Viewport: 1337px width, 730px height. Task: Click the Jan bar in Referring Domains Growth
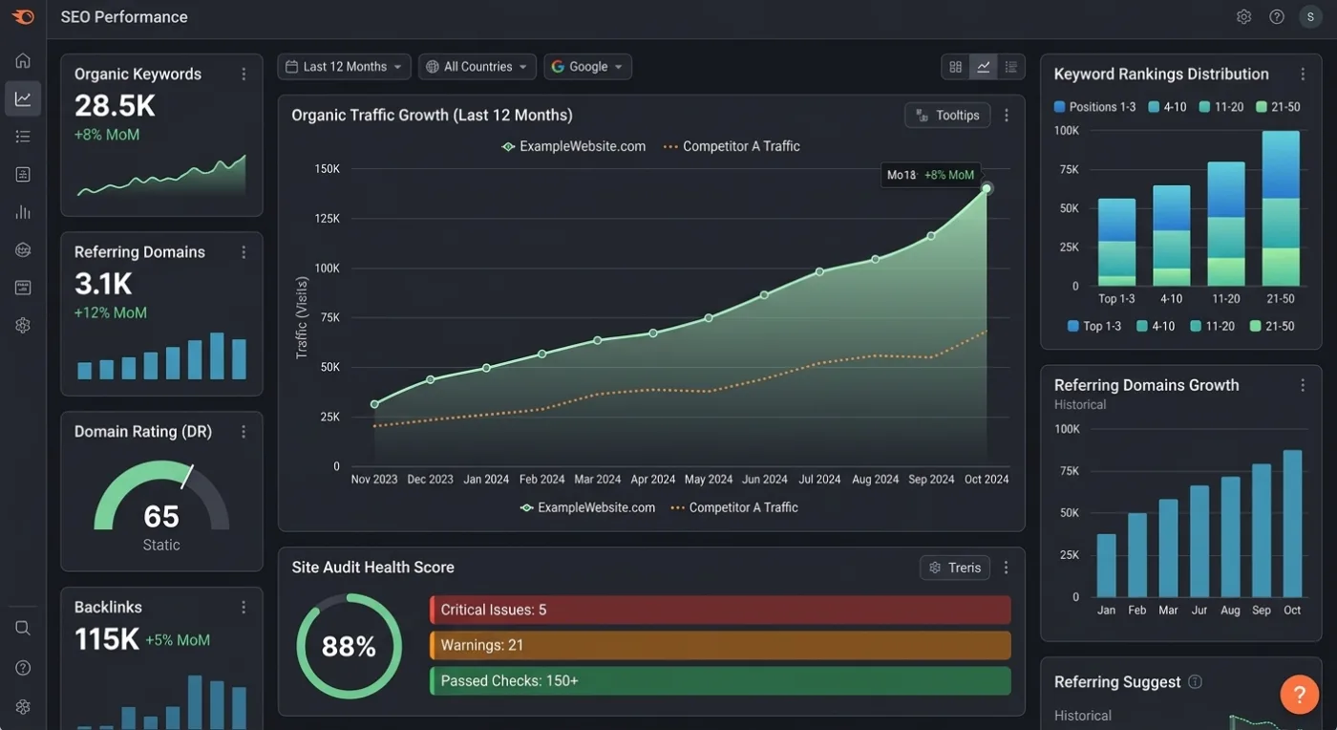pyautogui.click(x=1106, y=566)
